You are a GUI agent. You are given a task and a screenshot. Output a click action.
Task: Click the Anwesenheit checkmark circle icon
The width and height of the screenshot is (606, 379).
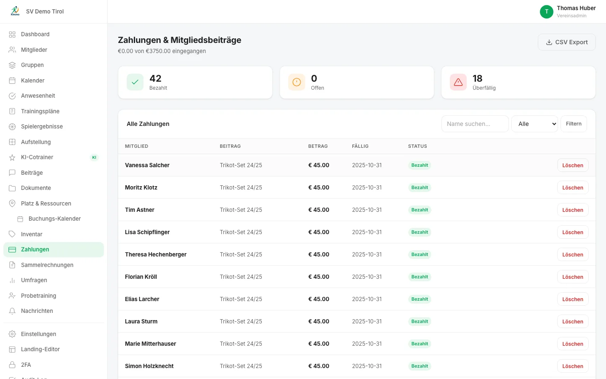click(x=12, y=96)
